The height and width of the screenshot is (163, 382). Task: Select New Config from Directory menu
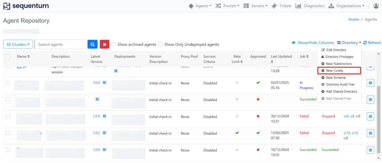334,71
